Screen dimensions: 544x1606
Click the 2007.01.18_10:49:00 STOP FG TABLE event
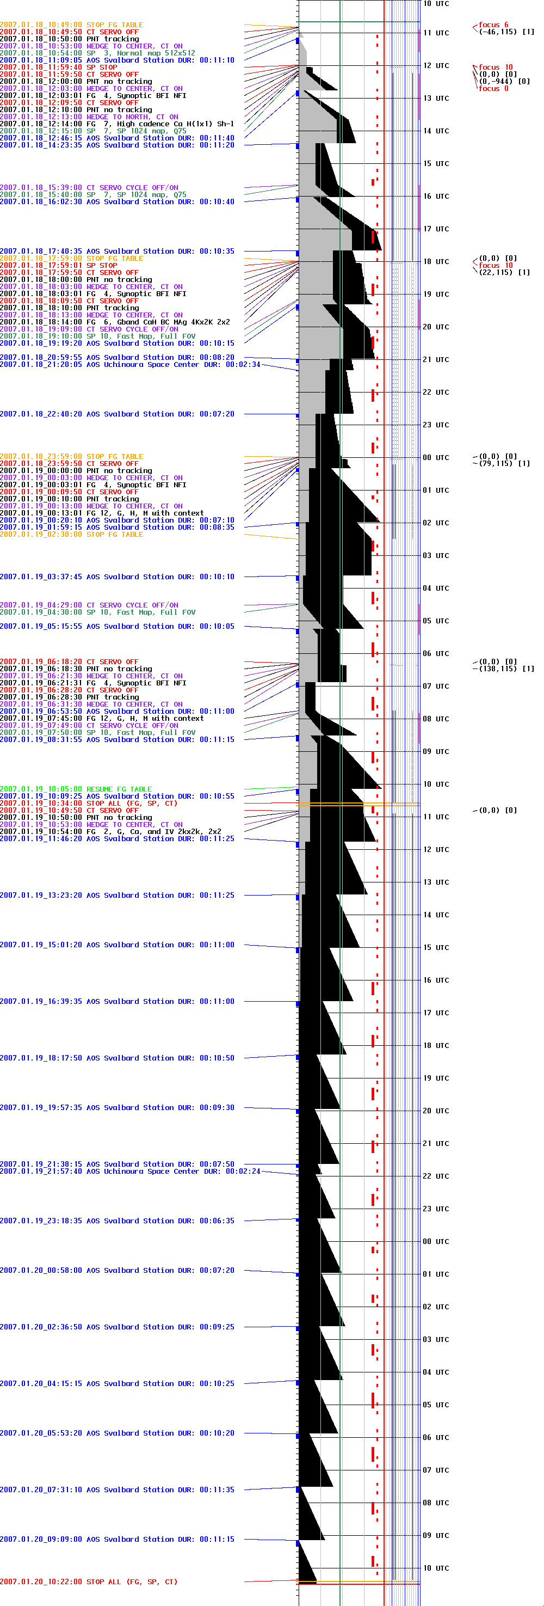[72, 25]
